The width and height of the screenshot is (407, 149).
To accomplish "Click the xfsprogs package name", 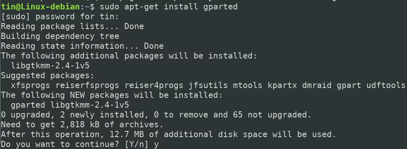I will tap(30, 85).
